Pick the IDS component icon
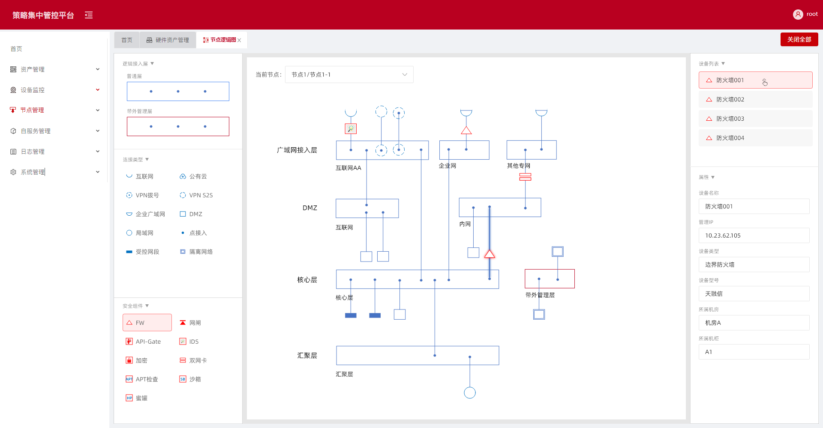 tap(183, 342)
